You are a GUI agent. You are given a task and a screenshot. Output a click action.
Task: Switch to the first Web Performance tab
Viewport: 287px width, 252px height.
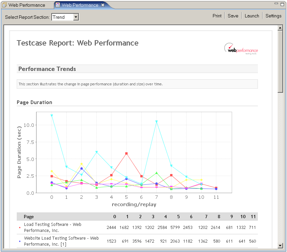click(x=24, y=5)
